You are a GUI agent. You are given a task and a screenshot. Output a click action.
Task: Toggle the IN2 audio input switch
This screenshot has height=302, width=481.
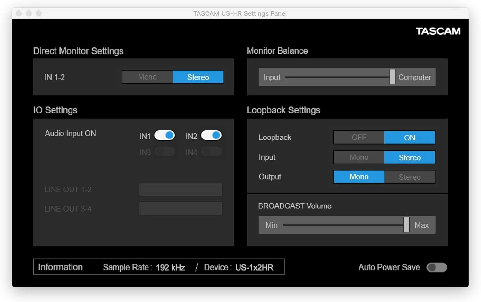click(x=211, y=135)
